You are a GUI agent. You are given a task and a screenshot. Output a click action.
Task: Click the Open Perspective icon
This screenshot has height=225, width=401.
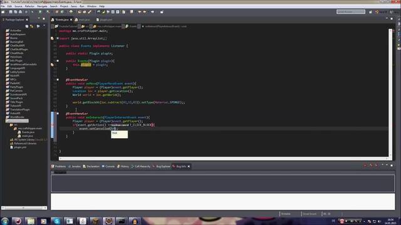pyautogui.click(x=370, y=12)
